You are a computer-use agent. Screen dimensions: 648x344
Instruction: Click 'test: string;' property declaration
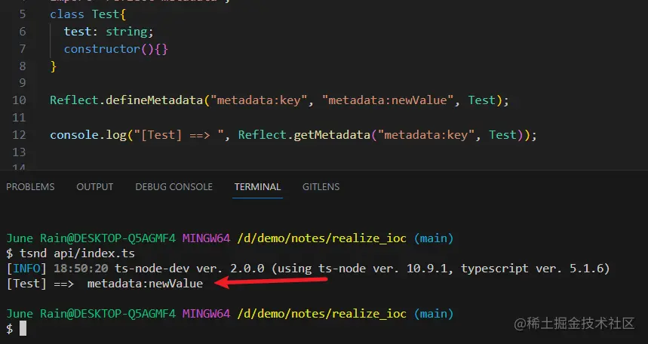[x=109, y=32]
